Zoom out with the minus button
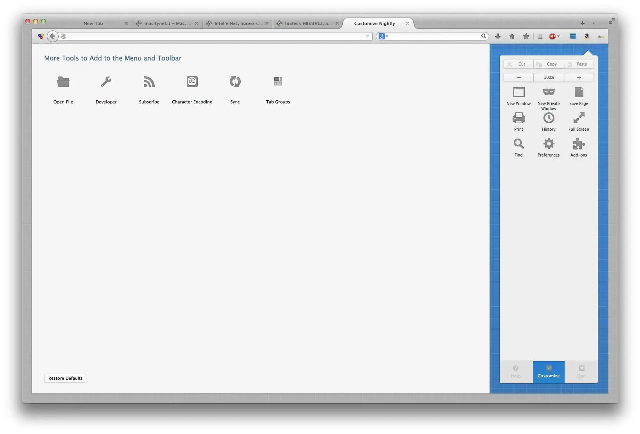 (518, 77)
